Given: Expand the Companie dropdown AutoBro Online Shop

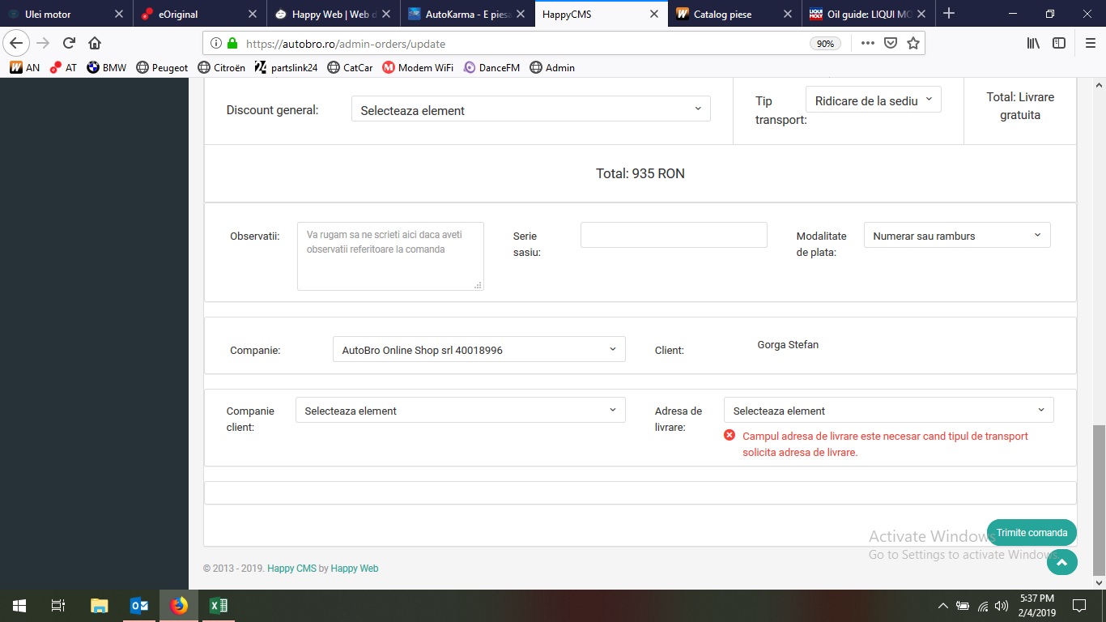Looking at the screenshot, I should [479, 350].
